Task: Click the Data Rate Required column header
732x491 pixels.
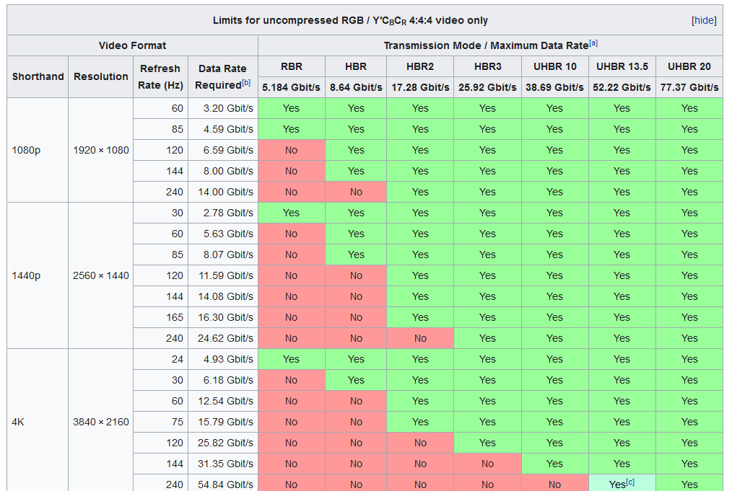Action: pos(222,76)
